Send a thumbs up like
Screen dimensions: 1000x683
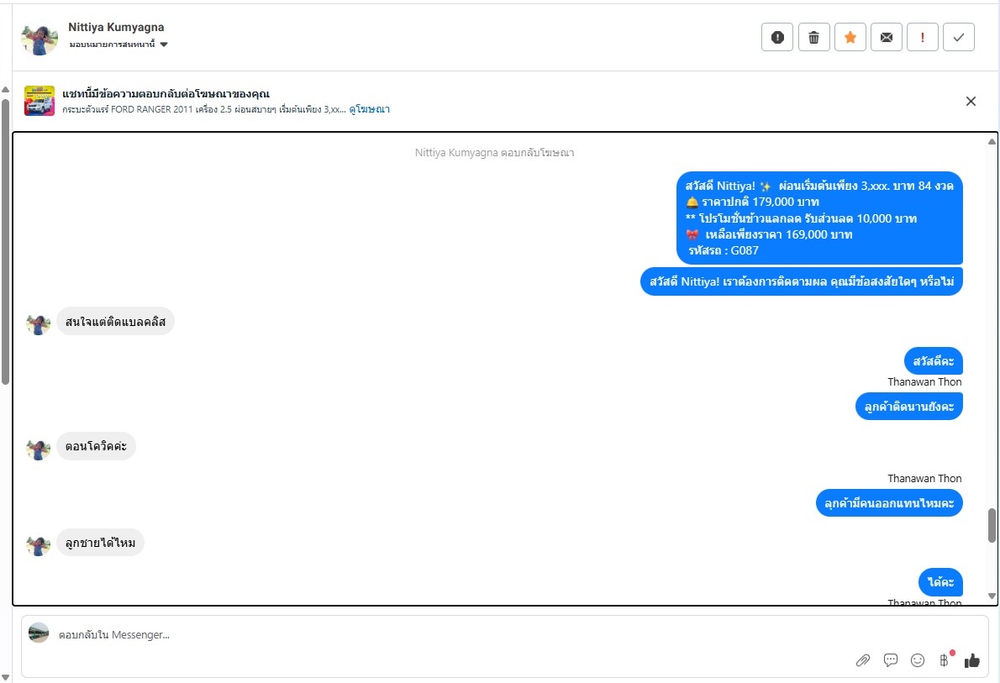972,660
